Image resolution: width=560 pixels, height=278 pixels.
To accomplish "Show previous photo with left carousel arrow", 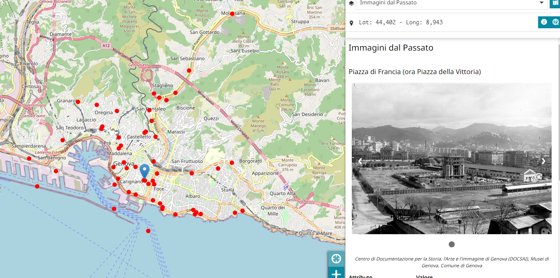I will [x=360, y=161].
